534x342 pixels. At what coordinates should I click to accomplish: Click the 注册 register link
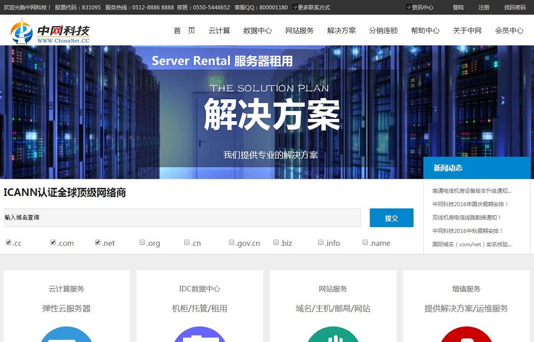point(484,7)
